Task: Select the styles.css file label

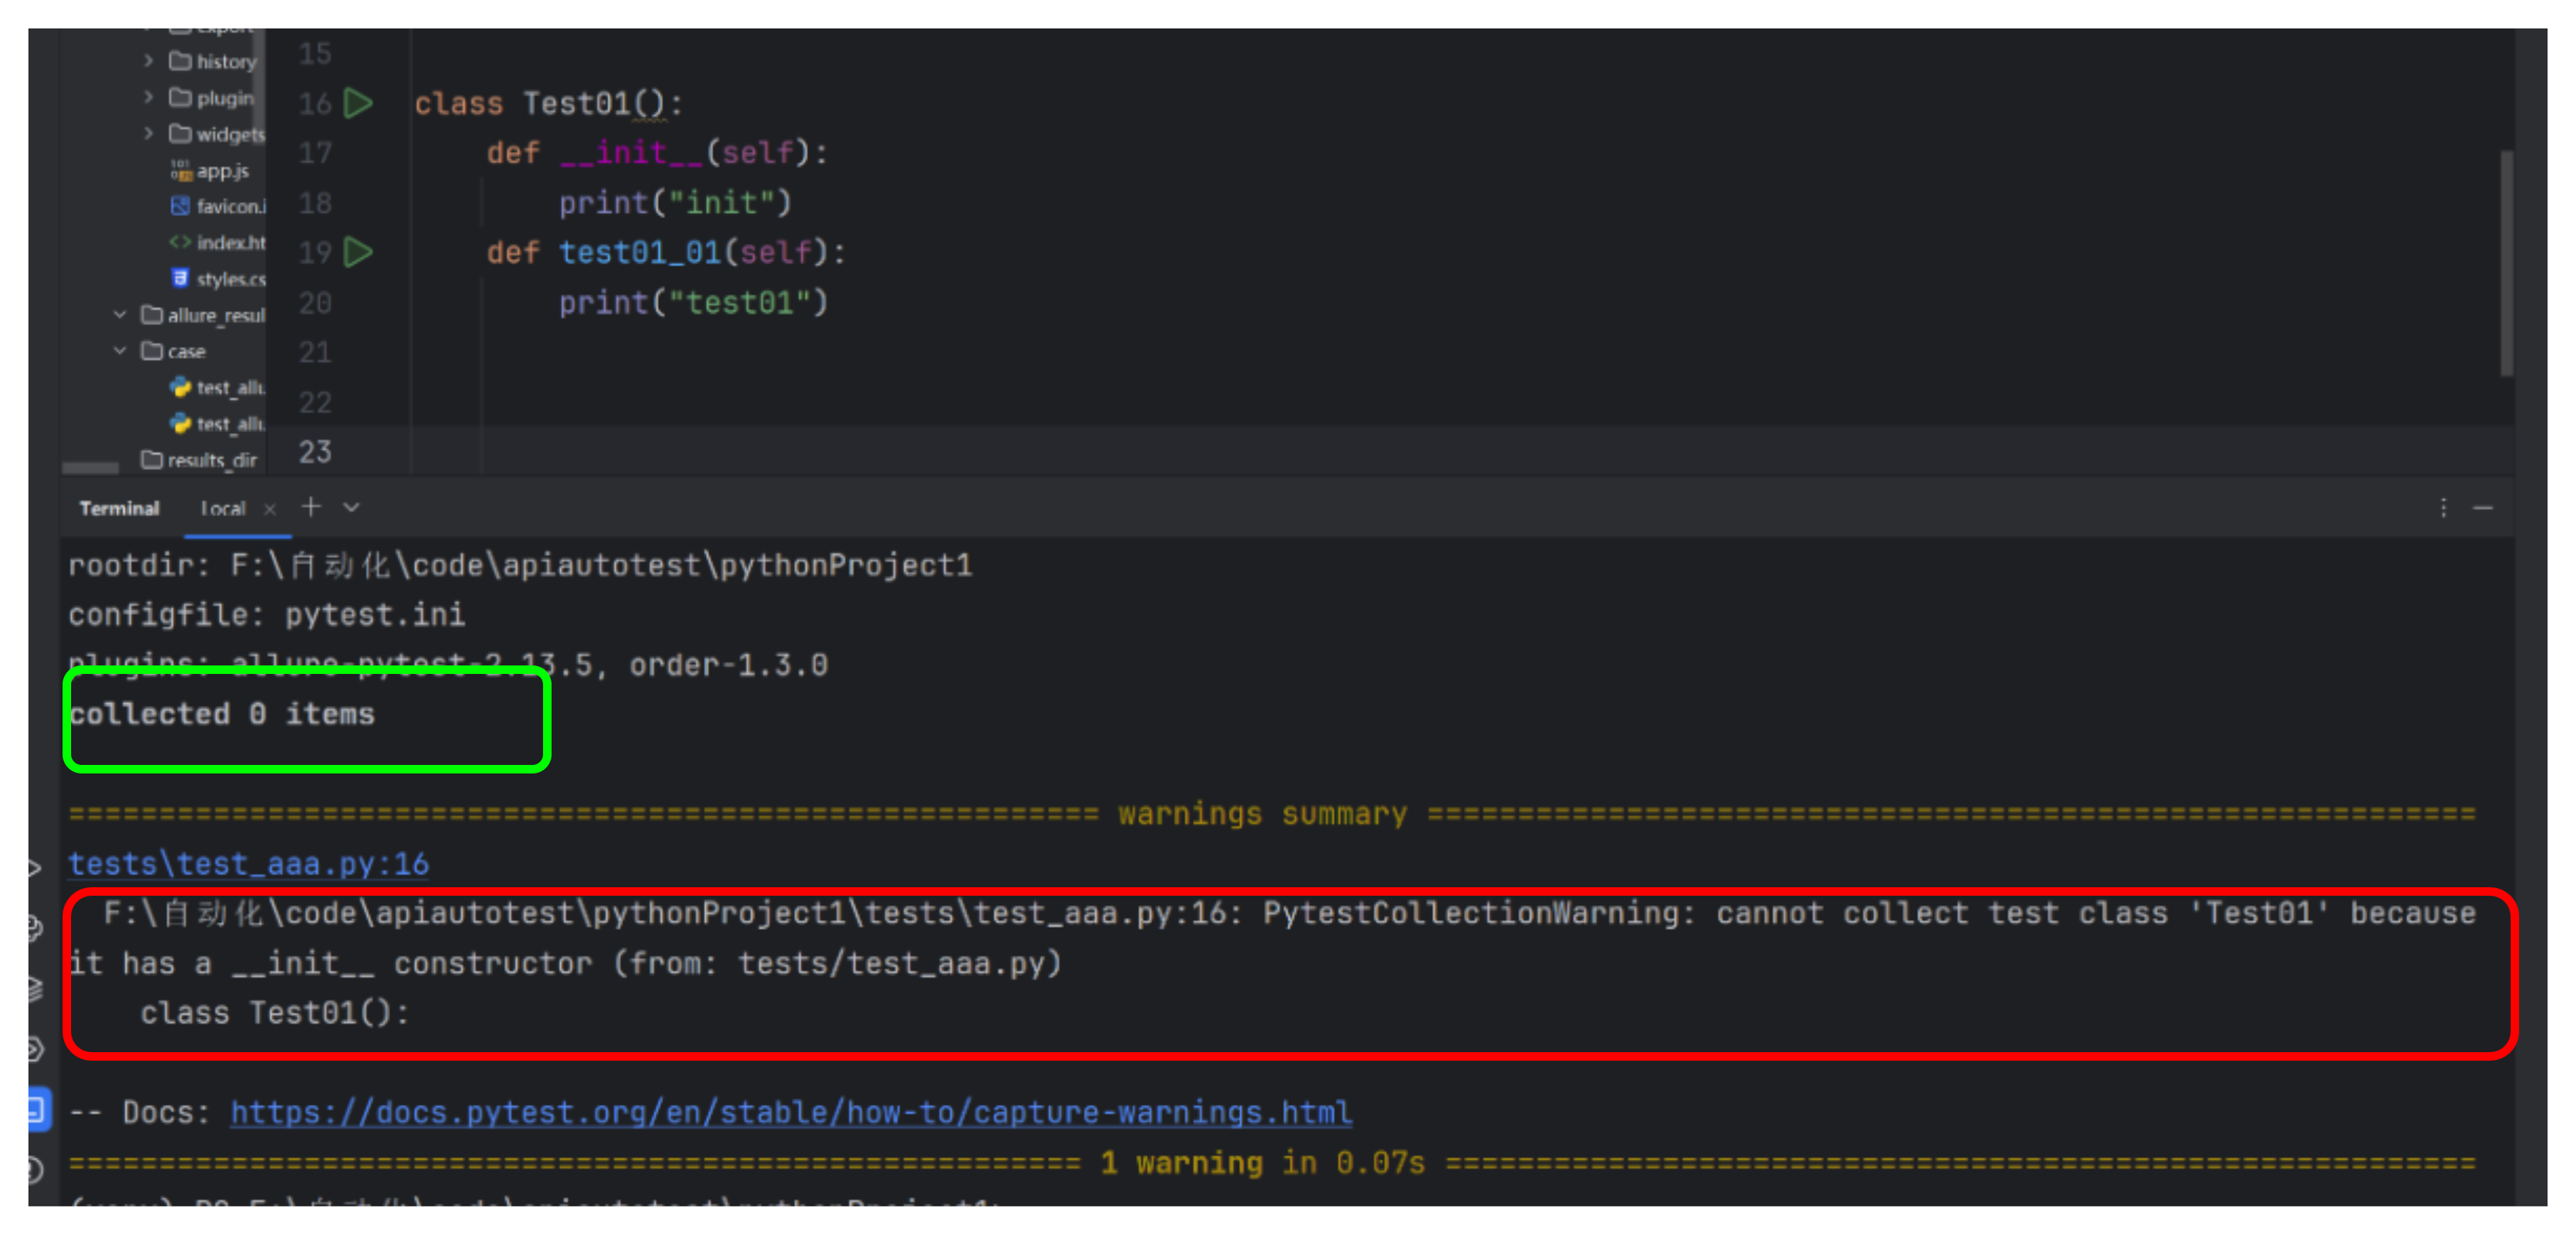Action: pos(231,279)
